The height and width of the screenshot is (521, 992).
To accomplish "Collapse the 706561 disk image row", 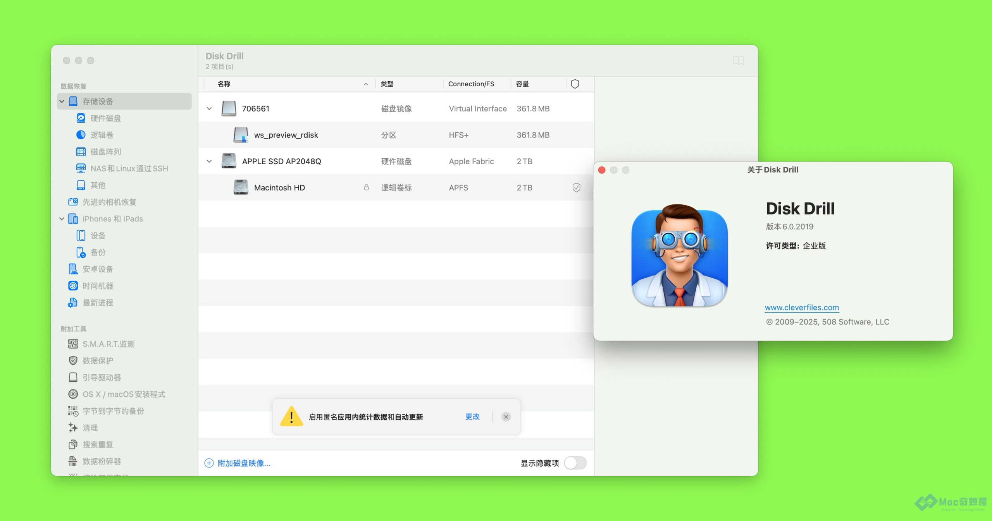I will point(209,109).
